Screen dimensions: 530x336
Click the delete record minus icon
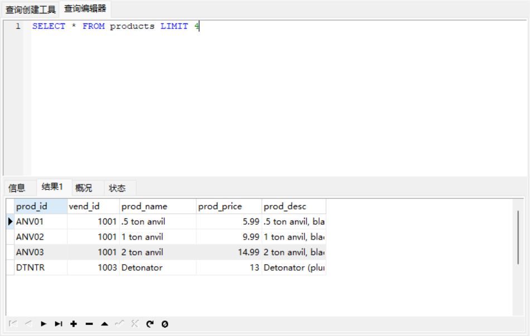(89, 324)
